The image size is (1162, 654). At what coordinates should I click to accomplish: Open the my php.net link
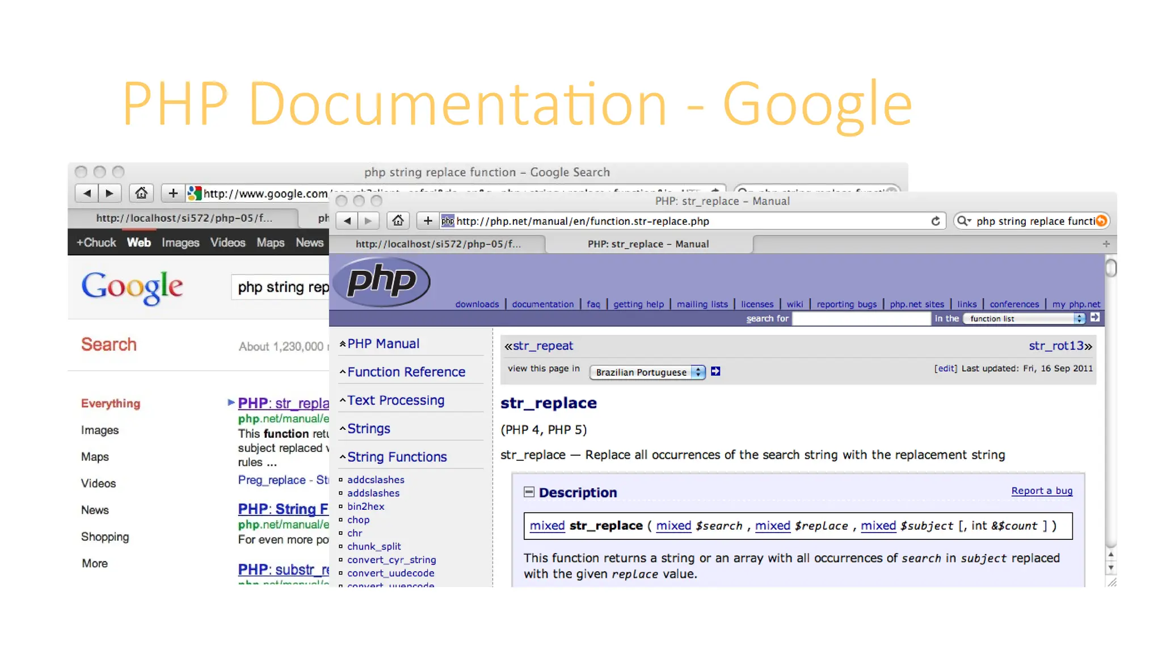pyautogui.click(x=1076, y=304)
